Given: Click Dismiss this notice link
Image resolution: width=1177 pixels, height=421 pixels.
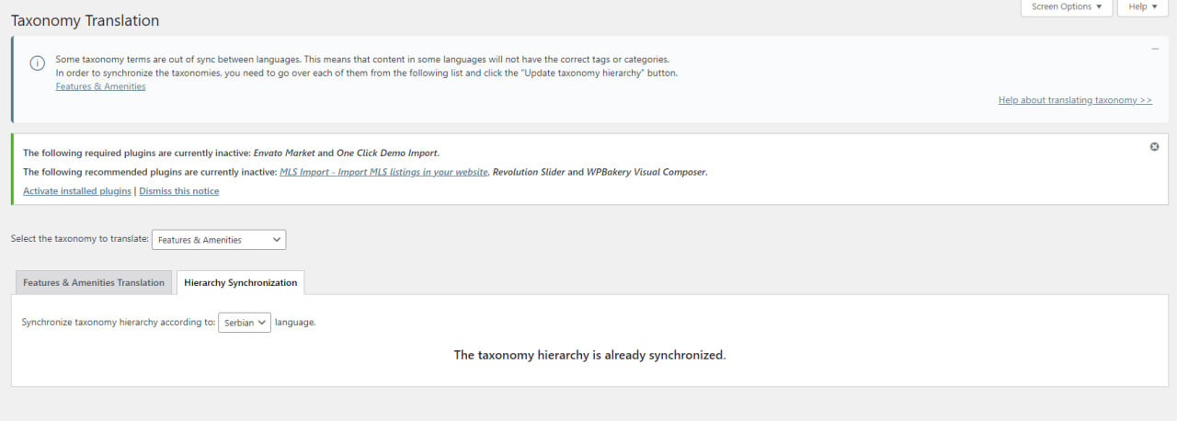Looking at the screenshot, I should tap(179, 191).
